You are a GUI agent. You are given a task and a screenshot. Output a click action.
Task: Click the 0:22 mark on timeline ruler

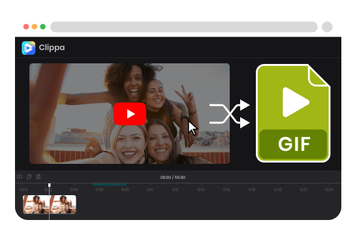pos(303,189)
